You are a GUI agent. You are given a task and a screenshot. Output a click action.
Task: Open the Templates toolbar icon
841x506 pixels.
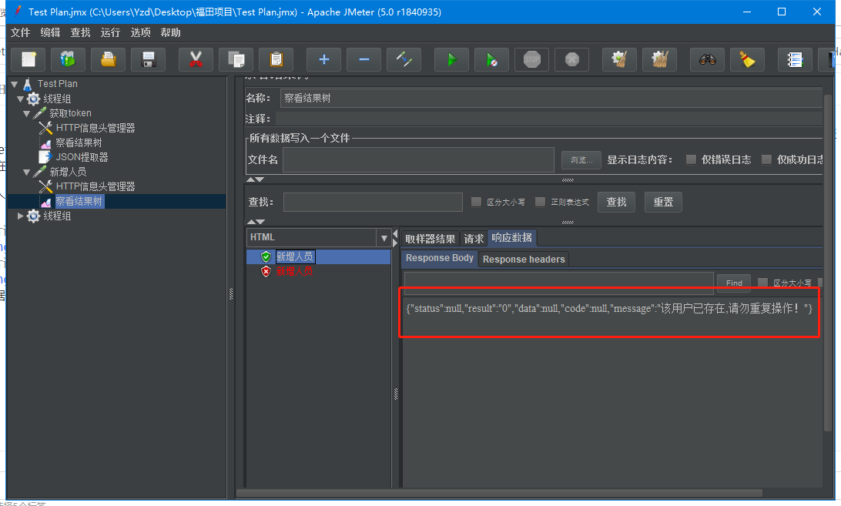68,59
